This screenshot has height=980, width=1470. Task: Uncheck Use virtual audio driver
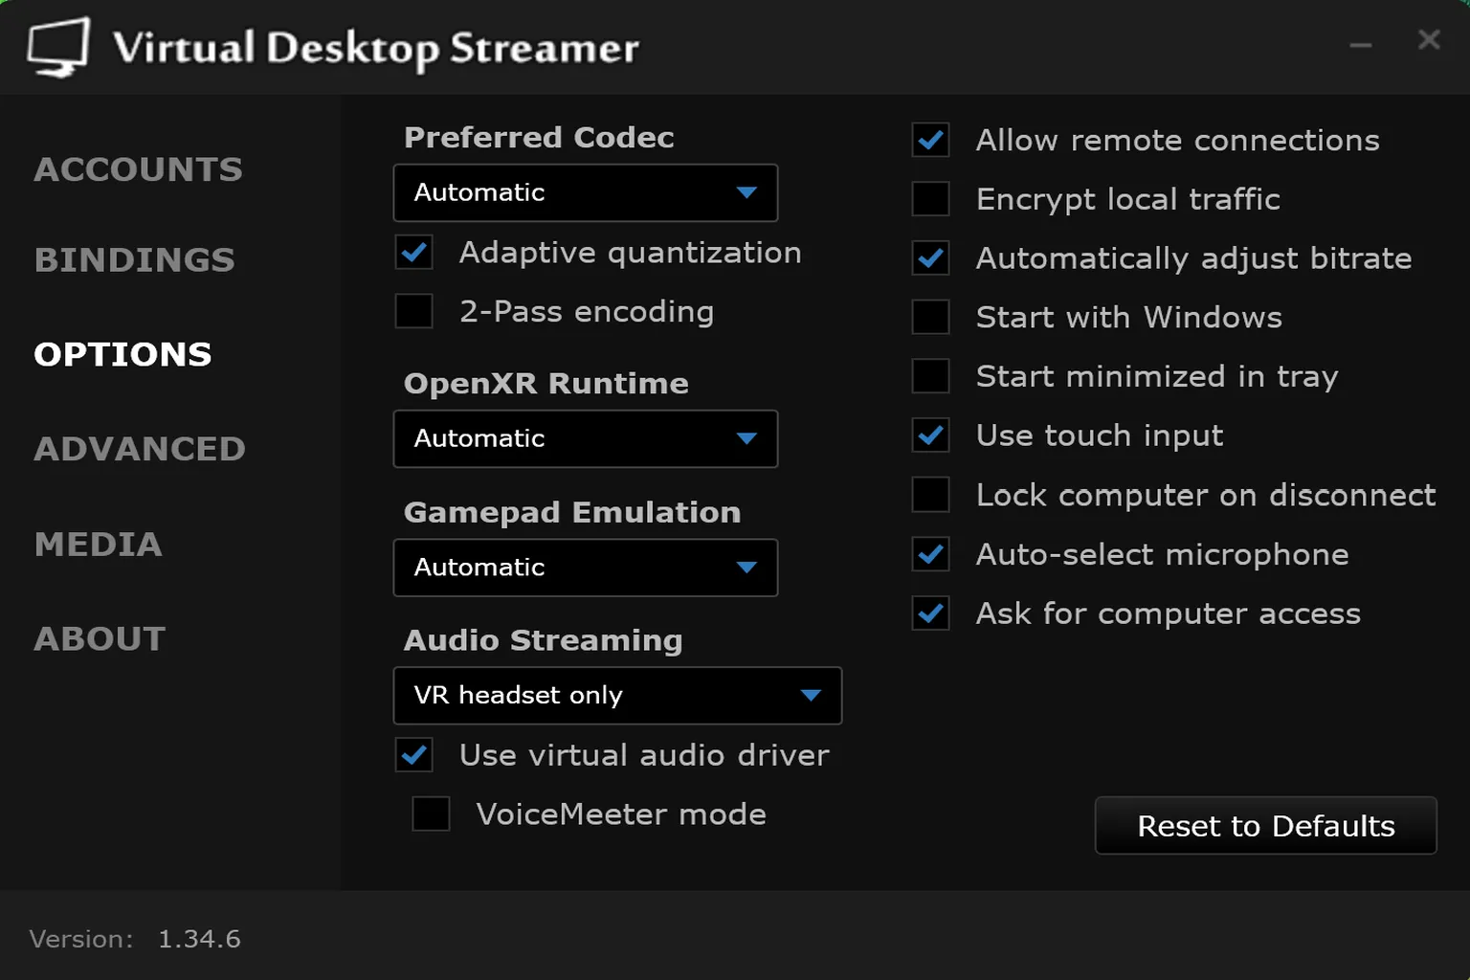pos(413,755)
